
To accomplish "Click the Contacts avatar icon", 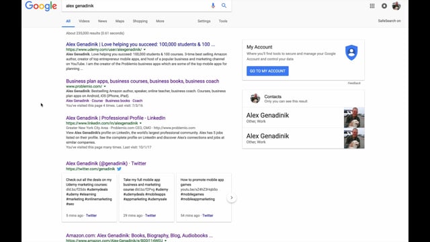I will (x=255, y=98).
